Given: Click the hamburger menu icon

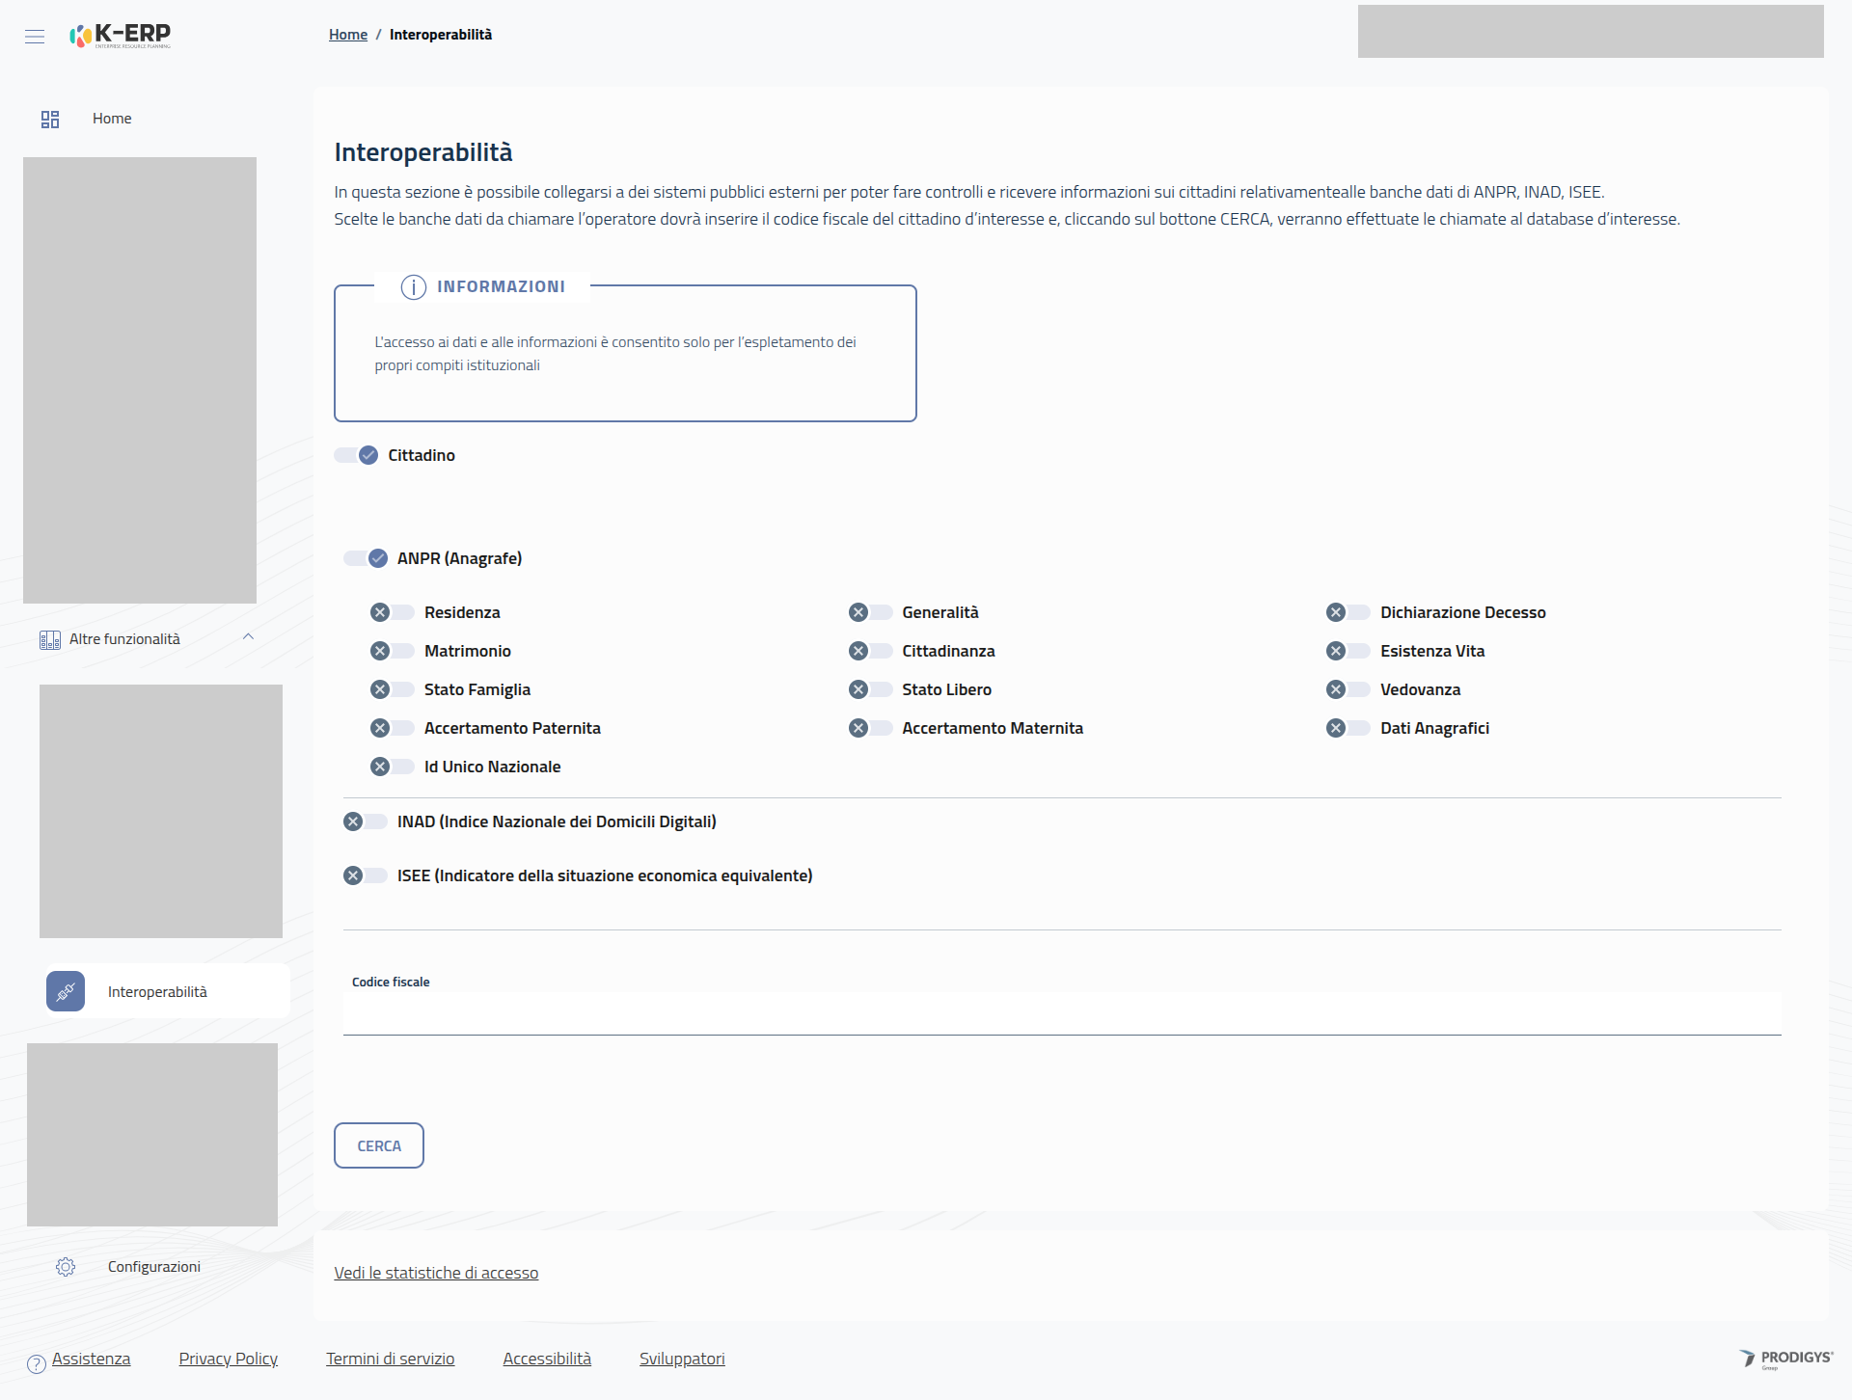Looking at the screenshot, I should pos(35,37).
